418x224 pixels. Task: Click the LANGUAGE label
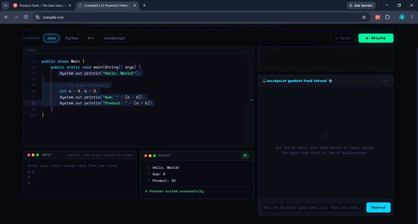click(31, 38)
